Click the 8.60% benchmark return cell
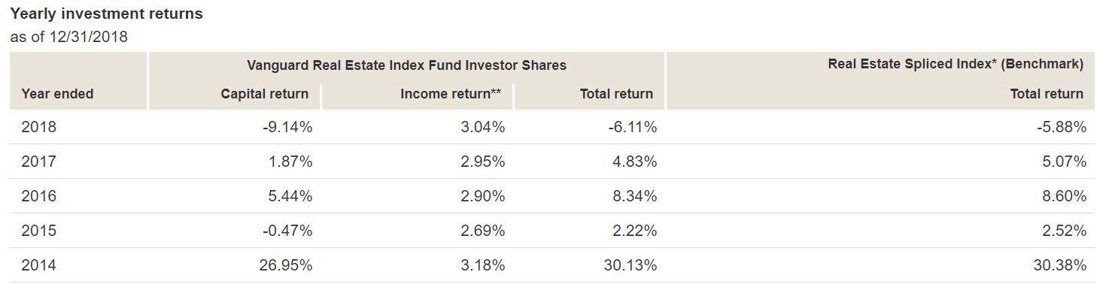The height and width of the screenshot is (284, 1115). pos(1064,196)
